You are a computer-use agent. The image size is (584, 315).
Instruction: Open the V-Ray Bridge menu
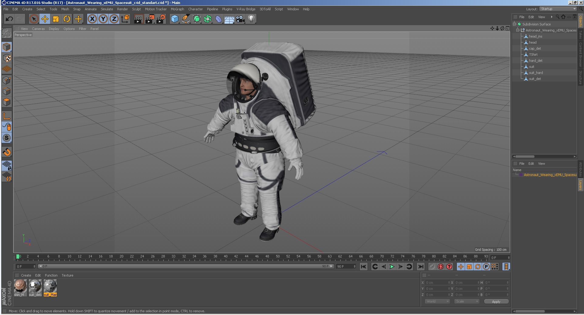(246, 9)
